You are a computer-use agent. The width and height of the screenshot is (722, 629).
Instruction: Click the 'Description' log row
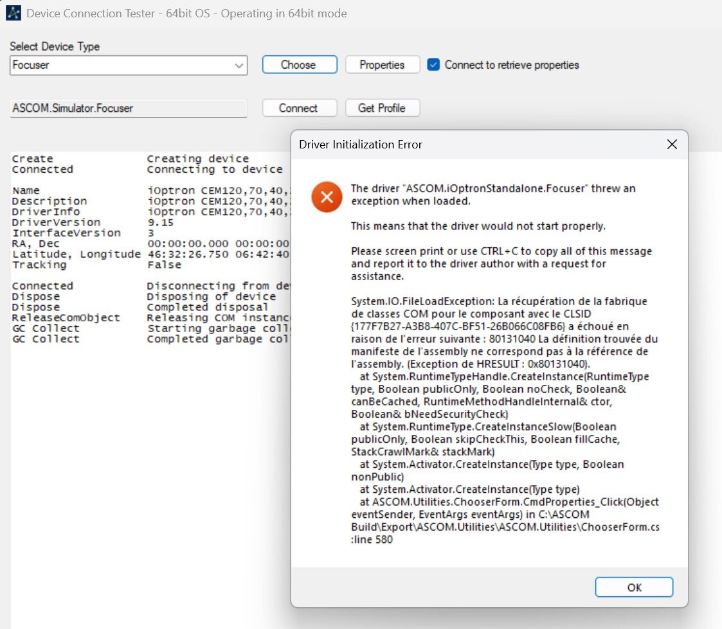click(x=150, y=201)
